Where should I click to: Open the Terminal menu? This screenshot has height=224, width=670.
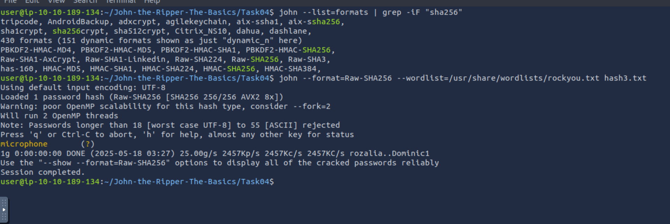(121, 1)
